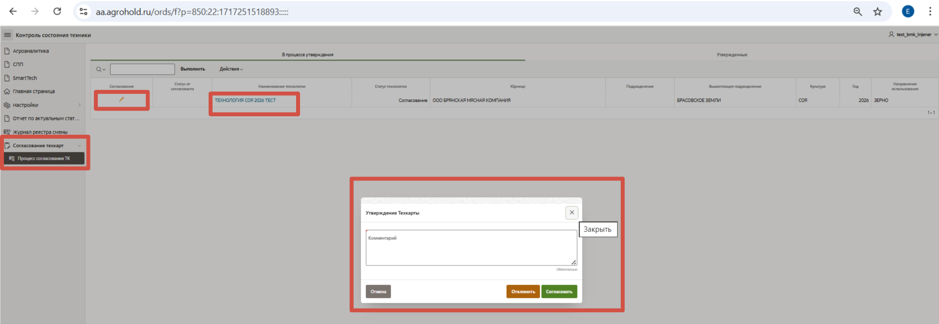Open Журнал реестра смены in sidebar
Screen dimensions: 939x324
[40, 132]
